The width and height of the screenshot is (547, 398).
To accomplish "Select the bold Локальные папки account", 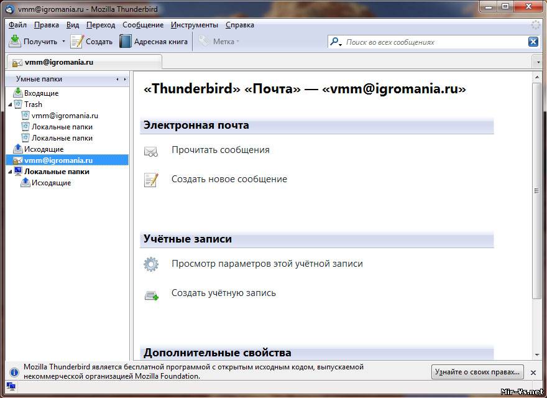I will (x=57, y=172).
